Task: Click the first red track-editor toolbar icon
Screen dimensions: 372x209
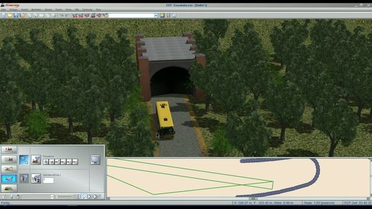Action: coord(75,16)
